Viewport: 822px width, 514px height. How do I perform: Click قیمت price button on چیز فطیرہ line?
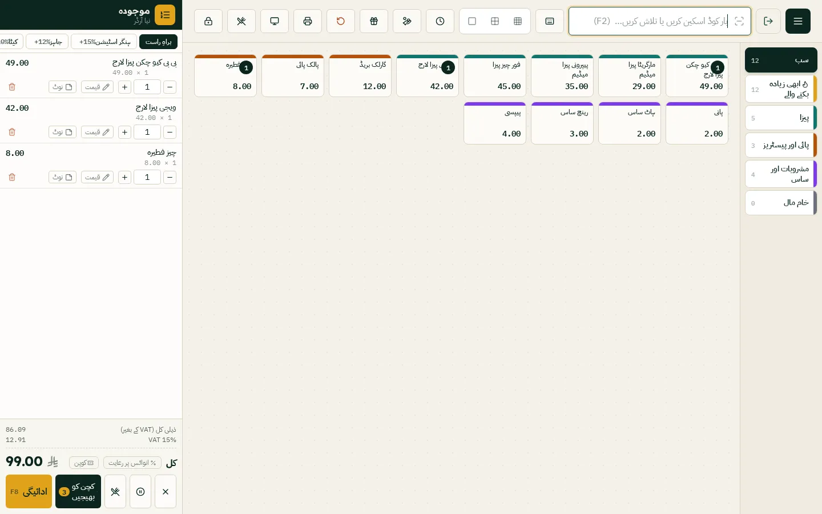(x=97, y=177)
